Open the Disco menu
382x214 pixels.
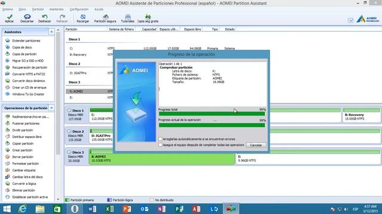tap(22, 10)
